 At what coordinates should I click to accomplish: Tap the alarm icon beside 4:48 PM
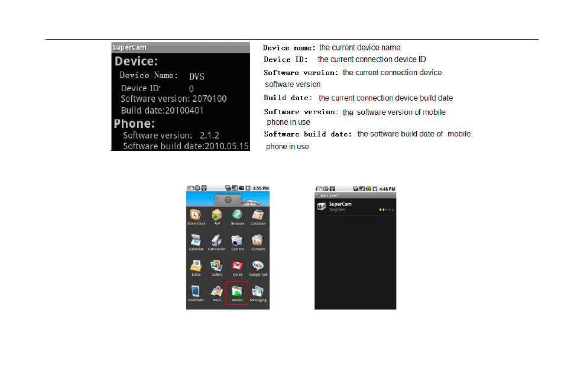(x=375, y=189)
